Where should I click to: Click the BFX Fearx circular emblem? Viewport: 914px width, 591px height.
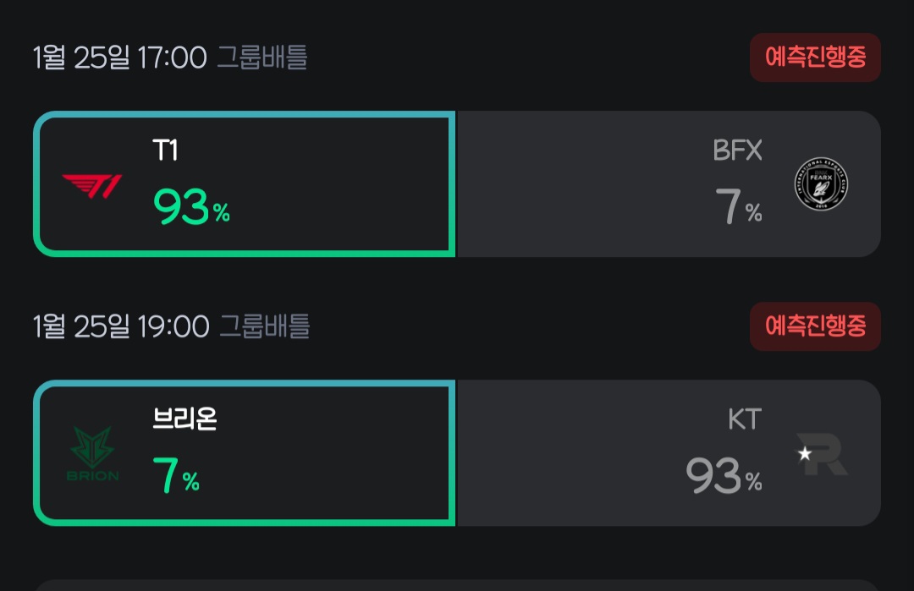(821, 185)
